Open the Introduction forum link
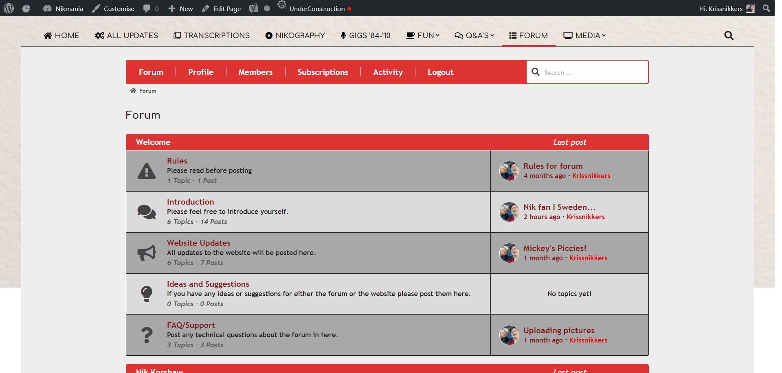Viewport: 782px width, 373px height. [x=190, y=202]
